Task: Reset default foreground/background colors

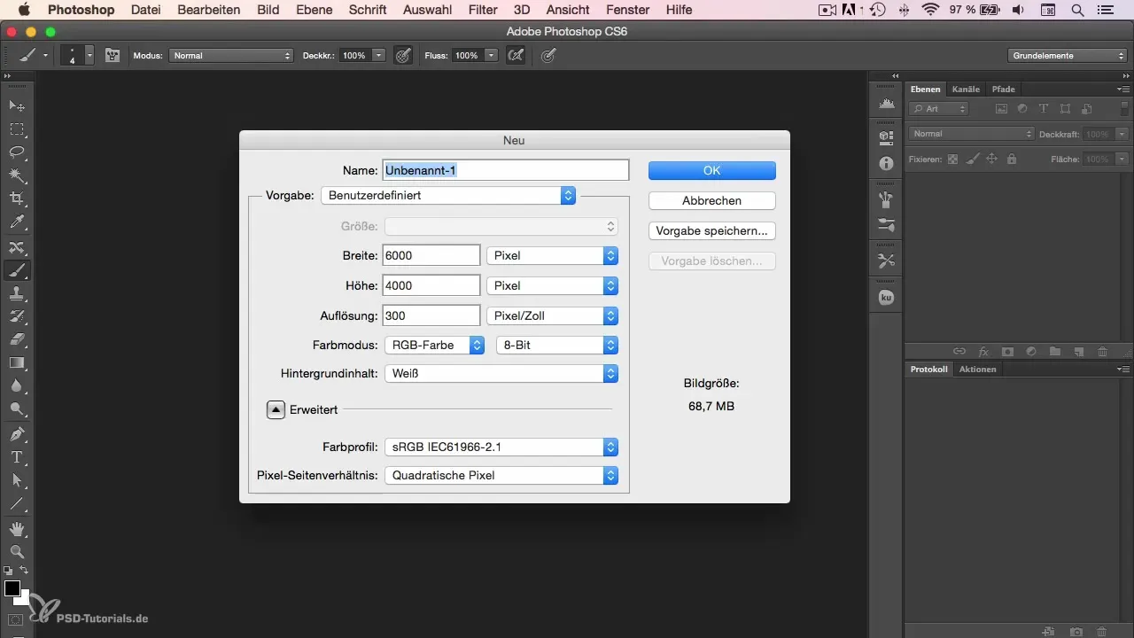Action: (8, 571)
